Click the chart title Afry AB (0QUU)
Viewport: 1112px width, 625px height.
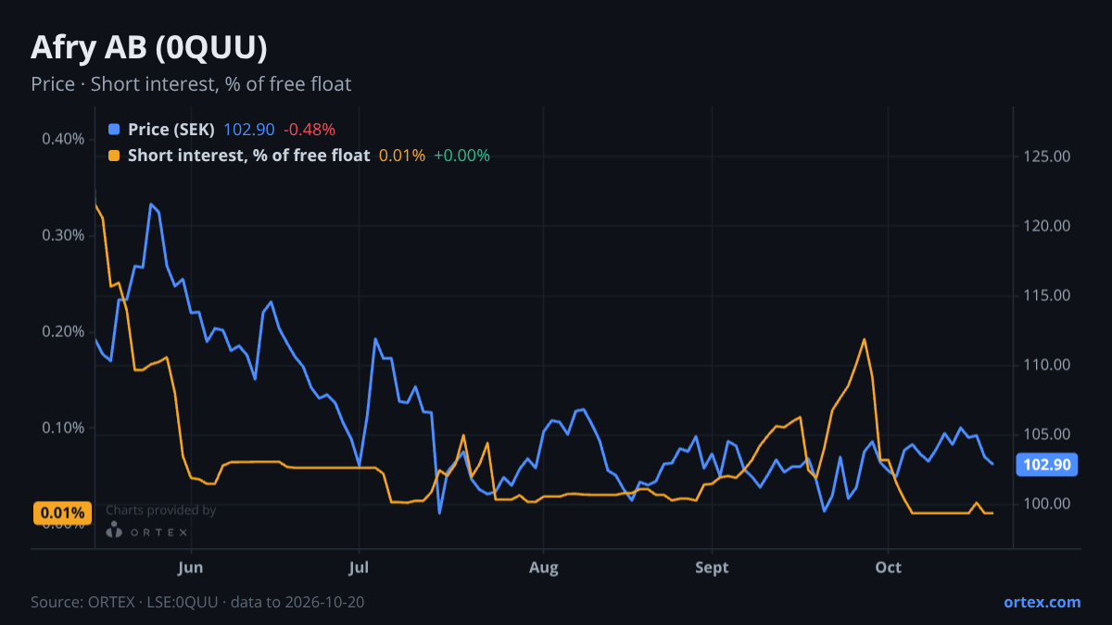149,46
